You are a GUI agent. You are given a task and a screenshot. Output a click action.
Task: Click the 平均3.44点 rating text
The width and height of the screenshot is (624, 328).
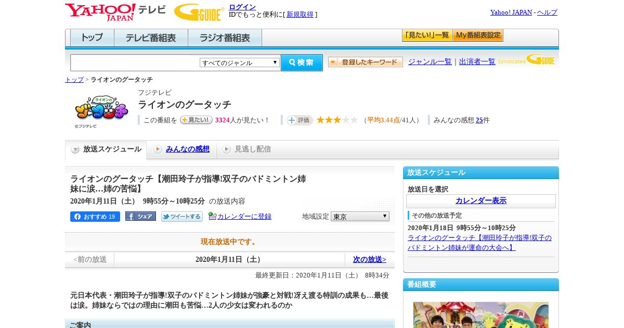pyautogui.click(x=383, y=120)
